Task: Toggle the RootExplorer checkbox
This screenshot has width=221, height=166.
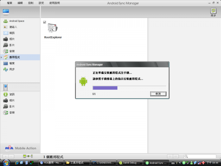Action: point(45,22)
